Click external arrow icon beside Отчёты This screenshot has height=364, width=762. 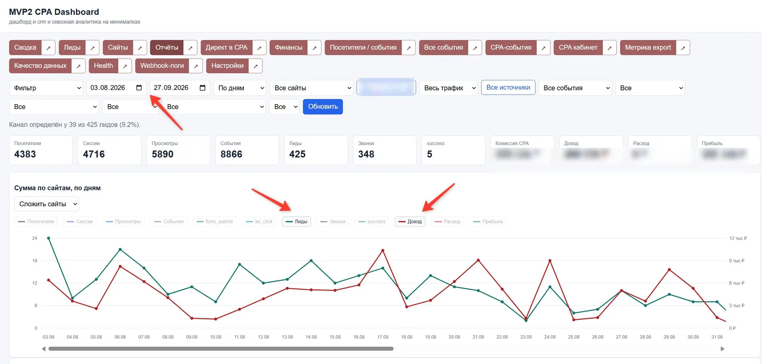(190, 48)
